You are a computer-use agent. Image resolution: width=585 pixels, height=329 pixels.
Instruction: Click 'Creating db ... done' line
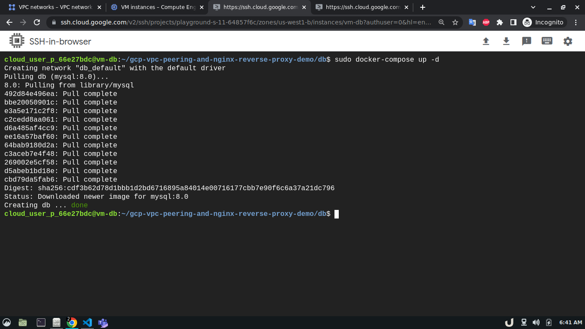(46, 205)
